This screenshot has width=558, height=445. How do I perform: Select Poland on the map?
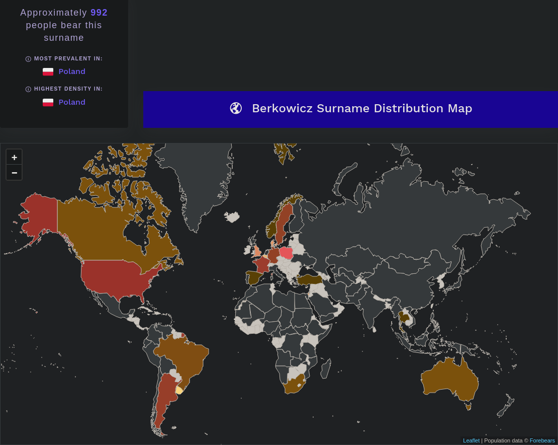click(x=287, y=253)
